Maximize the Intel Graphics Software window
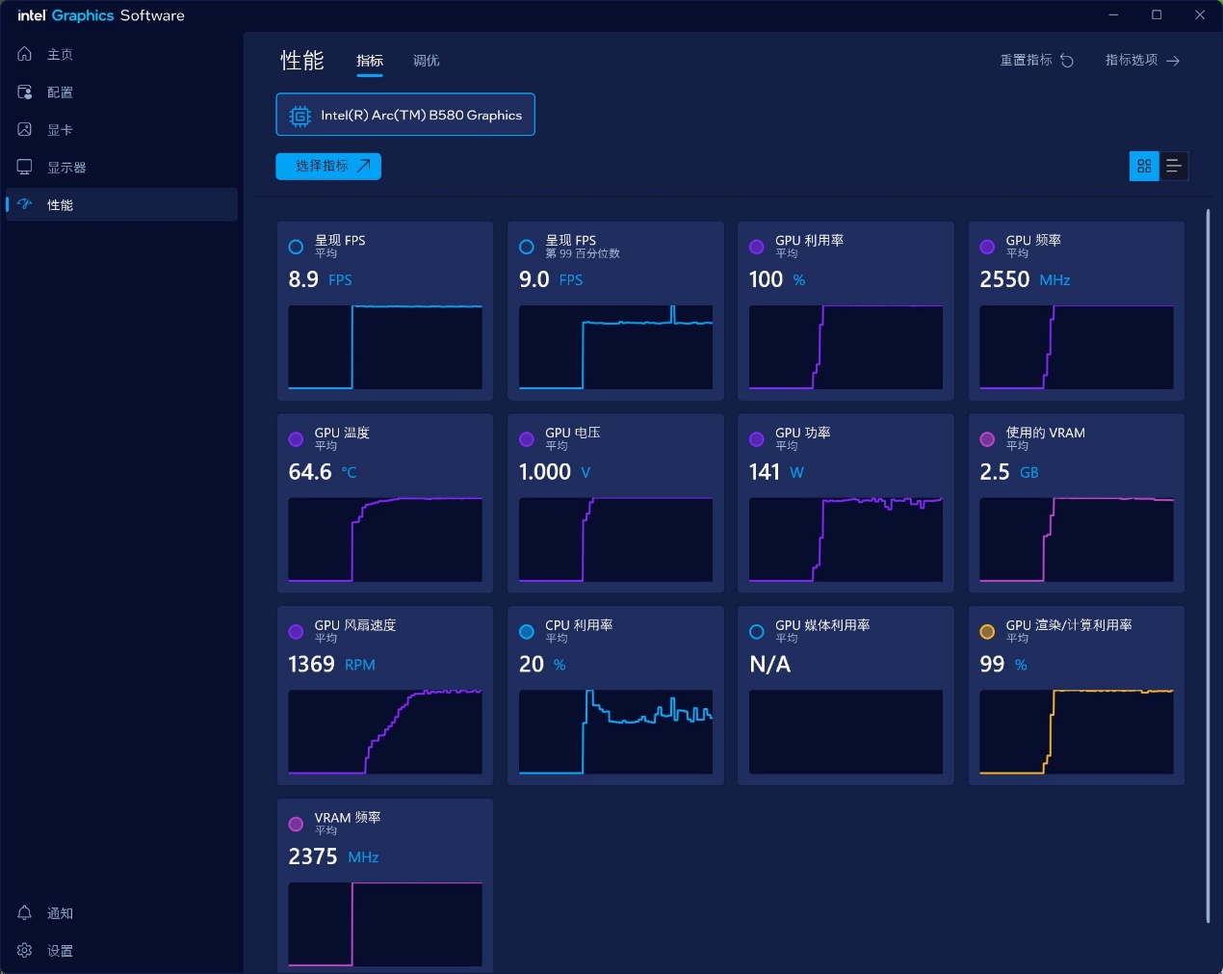Viewport: 1223px width, 974px height. tap(1157, 14)
